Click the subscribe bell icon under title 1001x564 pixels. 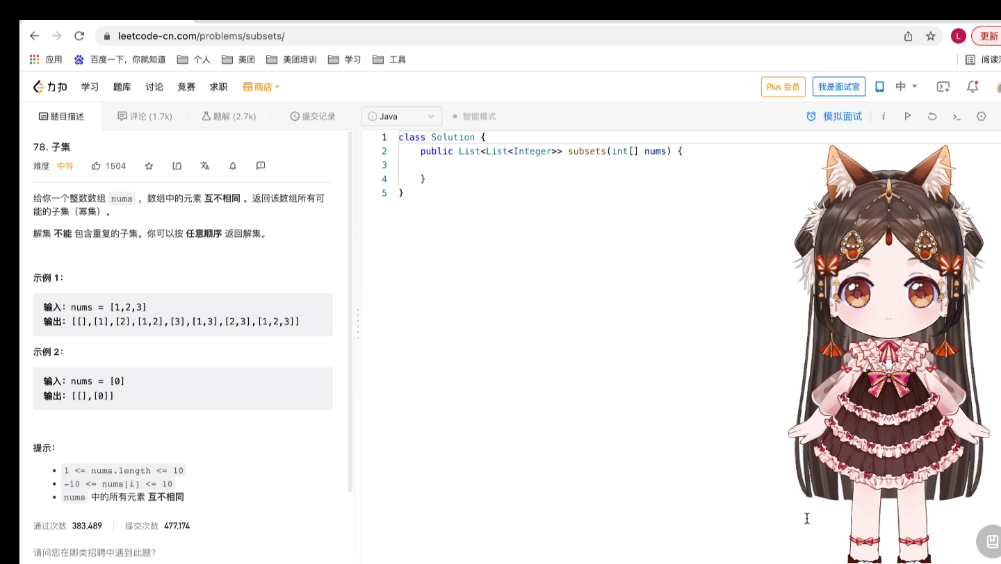pos(233,166)
